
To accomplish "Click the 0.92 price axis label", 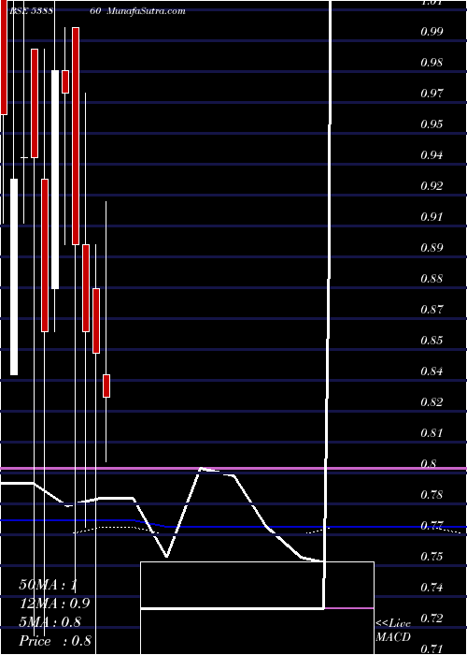I will click(432, 186).
